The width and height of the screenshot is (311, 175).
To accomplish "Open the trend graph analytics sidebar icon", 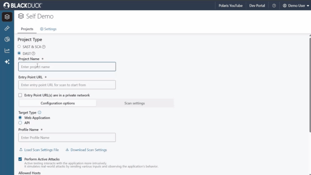I will 7,51.
